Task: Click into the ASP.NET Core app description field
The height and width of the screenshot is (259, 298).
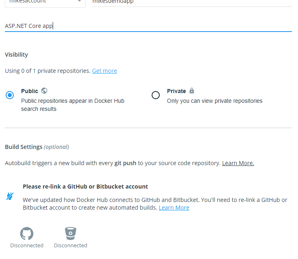Action: (x=148, y=26)
